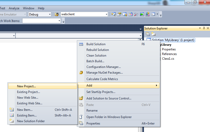Select Clean Solution in context menu
Image resolution: width=210 pixels, height=132 pixels.
pos(118,55)
